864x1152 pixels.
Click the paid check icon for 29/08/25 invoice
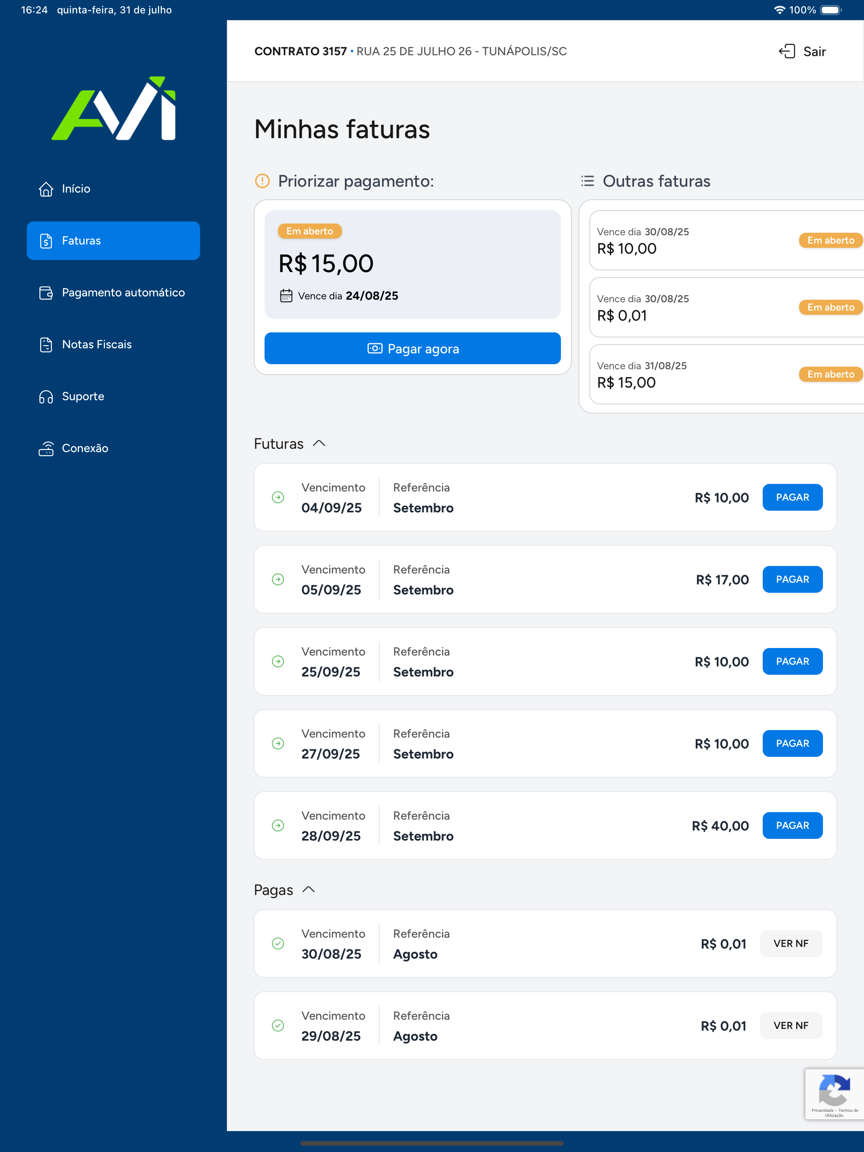tap(278, 1026)
